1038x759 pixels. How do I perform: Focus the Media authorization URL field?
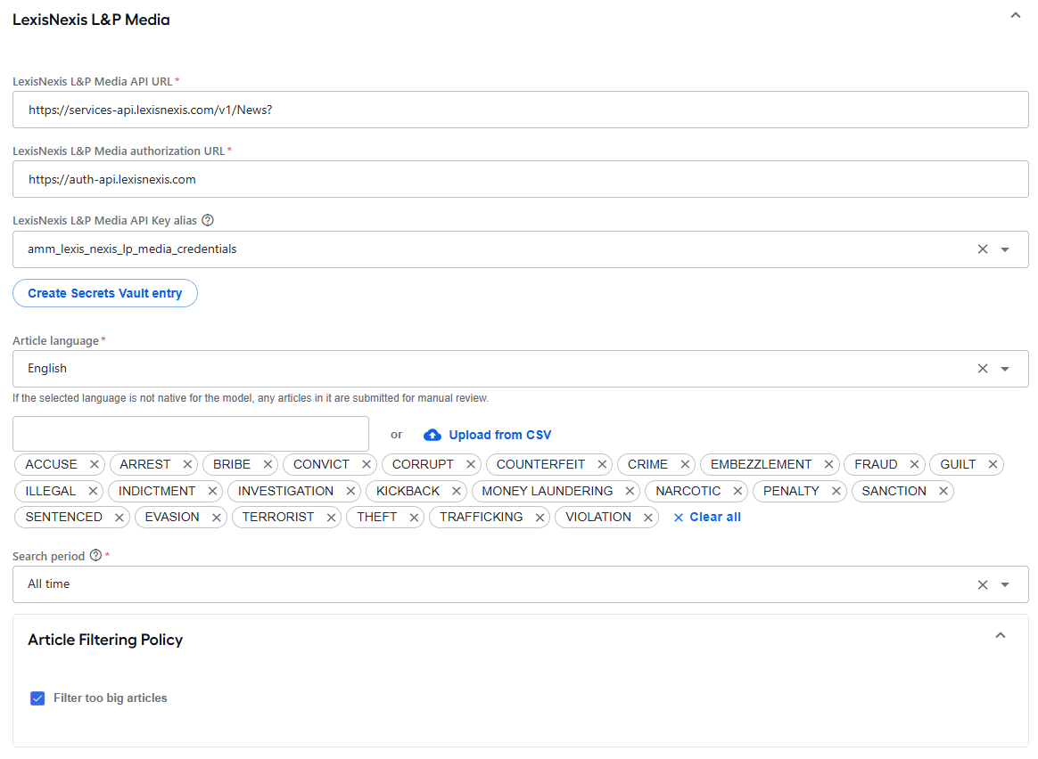click(x=520, y=179)
